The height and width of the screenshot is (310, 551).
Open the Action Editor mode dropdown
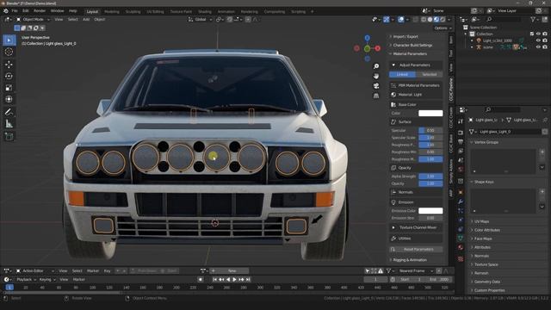click(x=34, y=271)
